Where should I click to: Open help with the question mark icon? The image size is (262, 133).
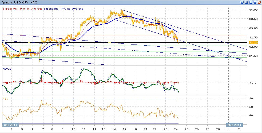[x=242, y=2]
